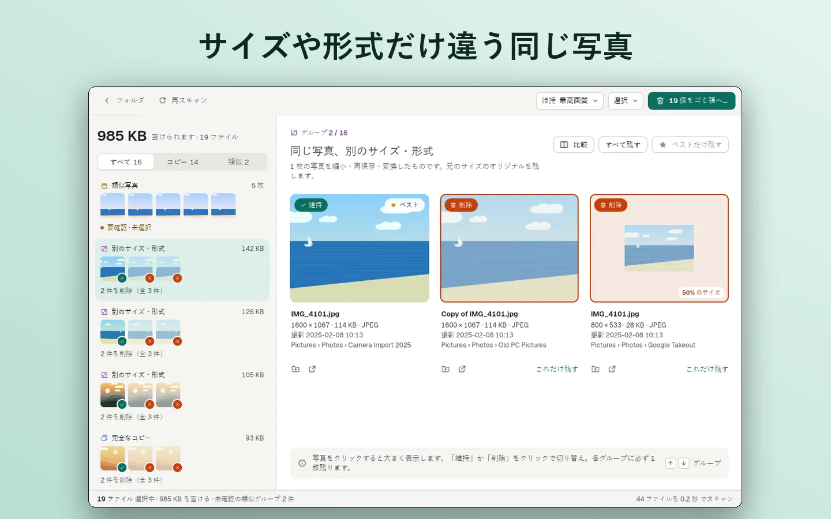Click これだけ残す under Copy of IMG_4101.jpg
Image resolution: width=831 pixels, height=519 pixels.
[x=557, y=369]
